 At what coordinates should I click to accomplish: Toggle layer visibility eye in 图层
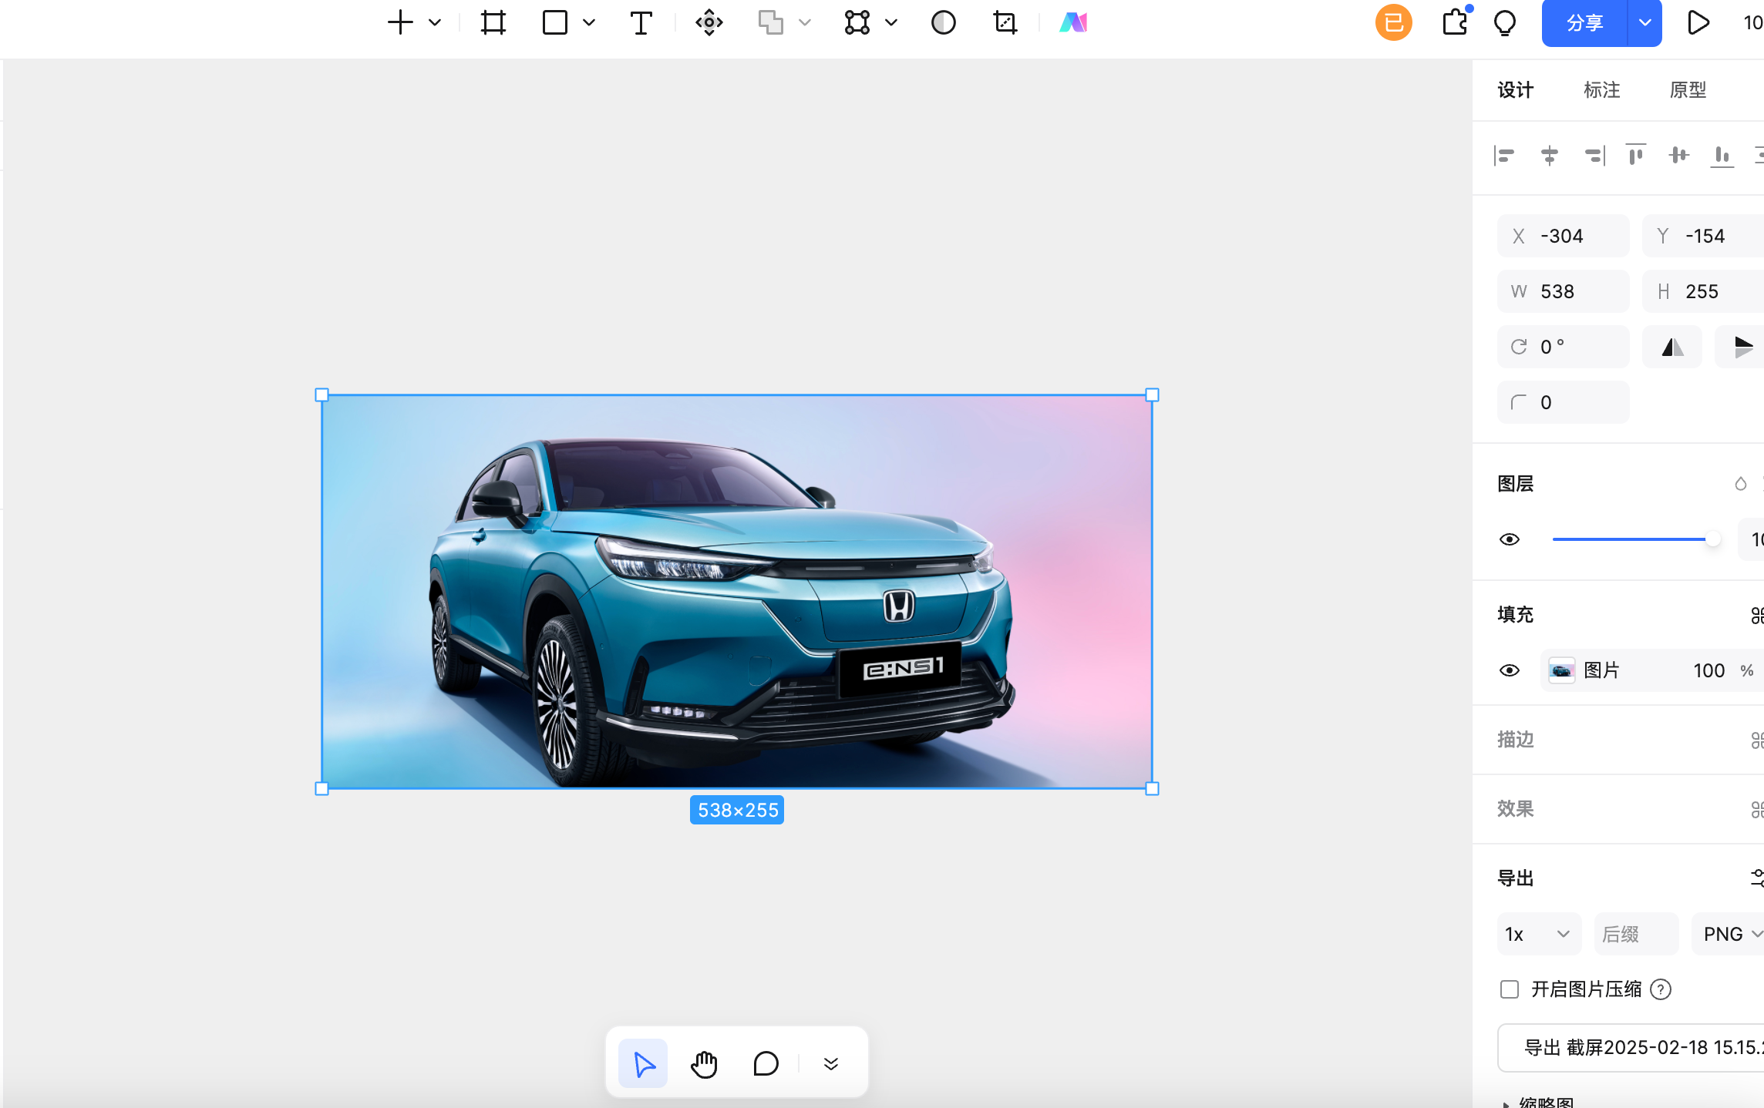coord(1510,539)
